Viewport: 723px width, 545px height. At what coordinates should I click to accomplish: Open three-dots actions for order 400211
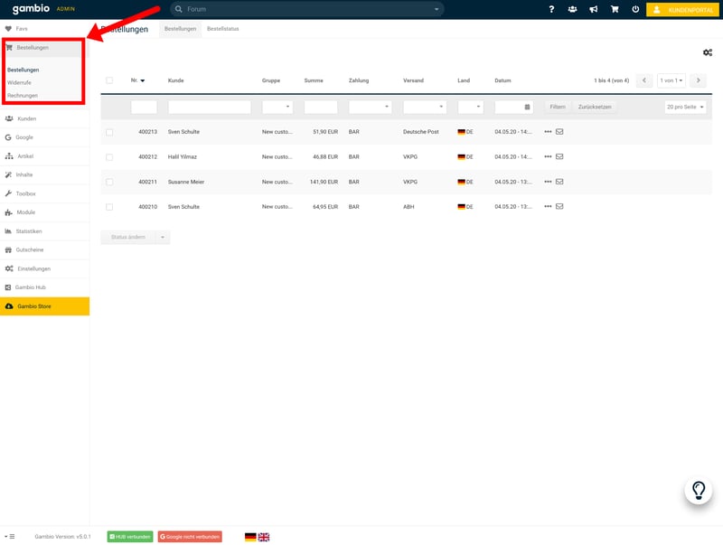pos(548,182)
